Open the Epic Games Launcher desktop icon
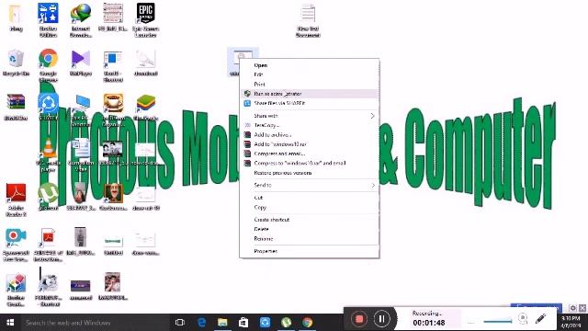 [145, 20]
